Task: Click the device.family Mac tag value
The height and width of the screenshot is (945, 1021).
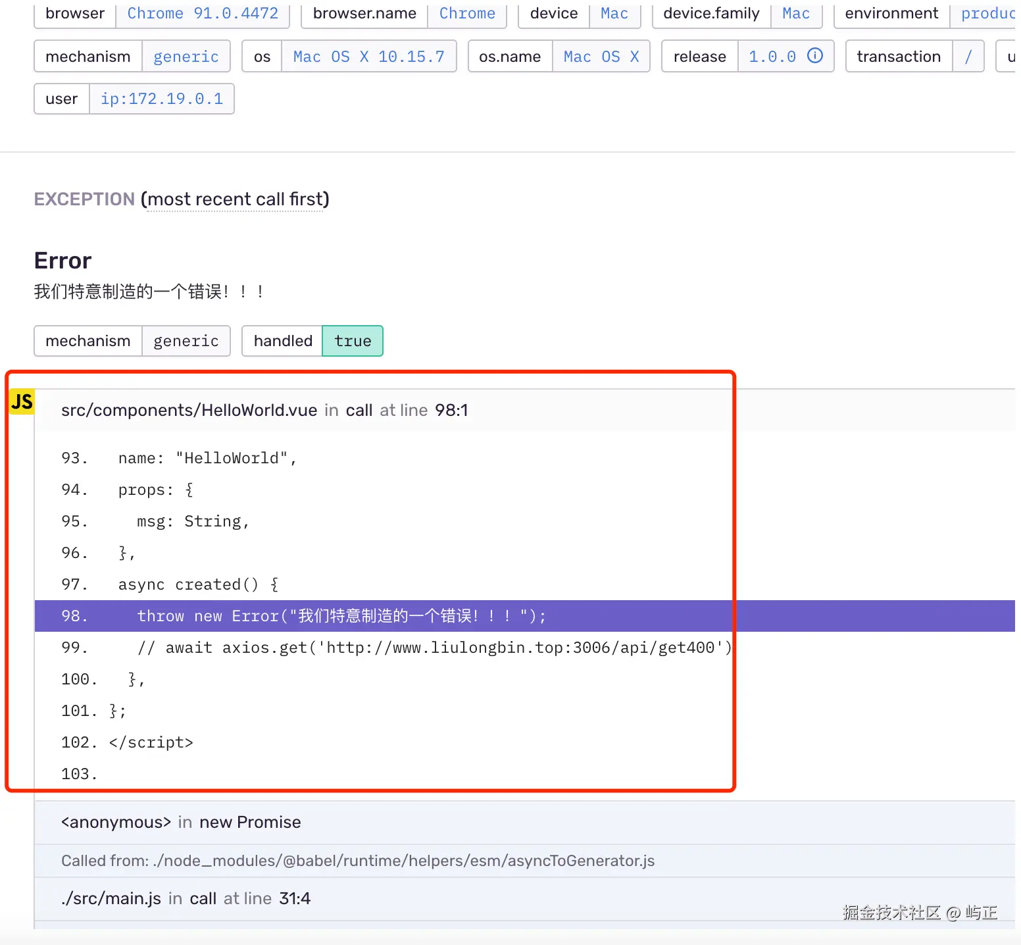Action: 796,13
